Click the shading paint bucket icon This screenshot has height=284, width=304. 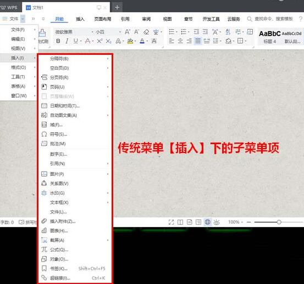229,41
